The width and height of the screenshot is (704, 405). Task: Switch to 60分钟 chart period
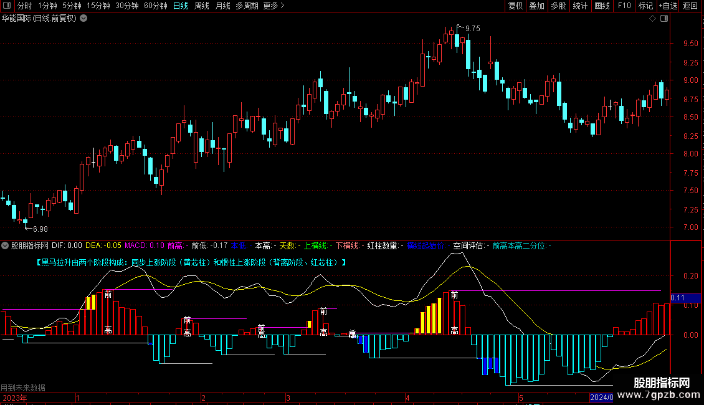155,6
